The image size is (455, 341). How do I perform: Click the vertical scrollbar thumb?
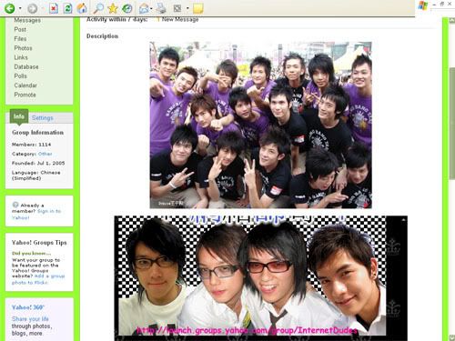pyautogui.click(x=452, y=125)
